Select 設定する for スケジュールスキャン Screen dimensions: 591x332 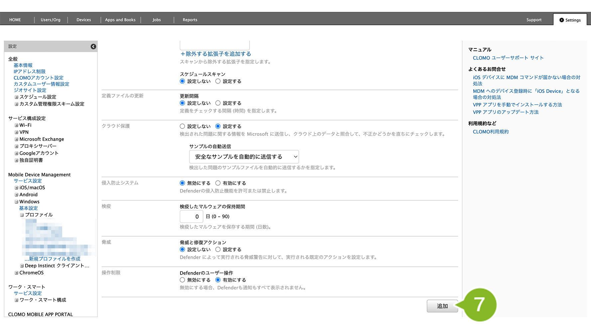coord(218,81)
